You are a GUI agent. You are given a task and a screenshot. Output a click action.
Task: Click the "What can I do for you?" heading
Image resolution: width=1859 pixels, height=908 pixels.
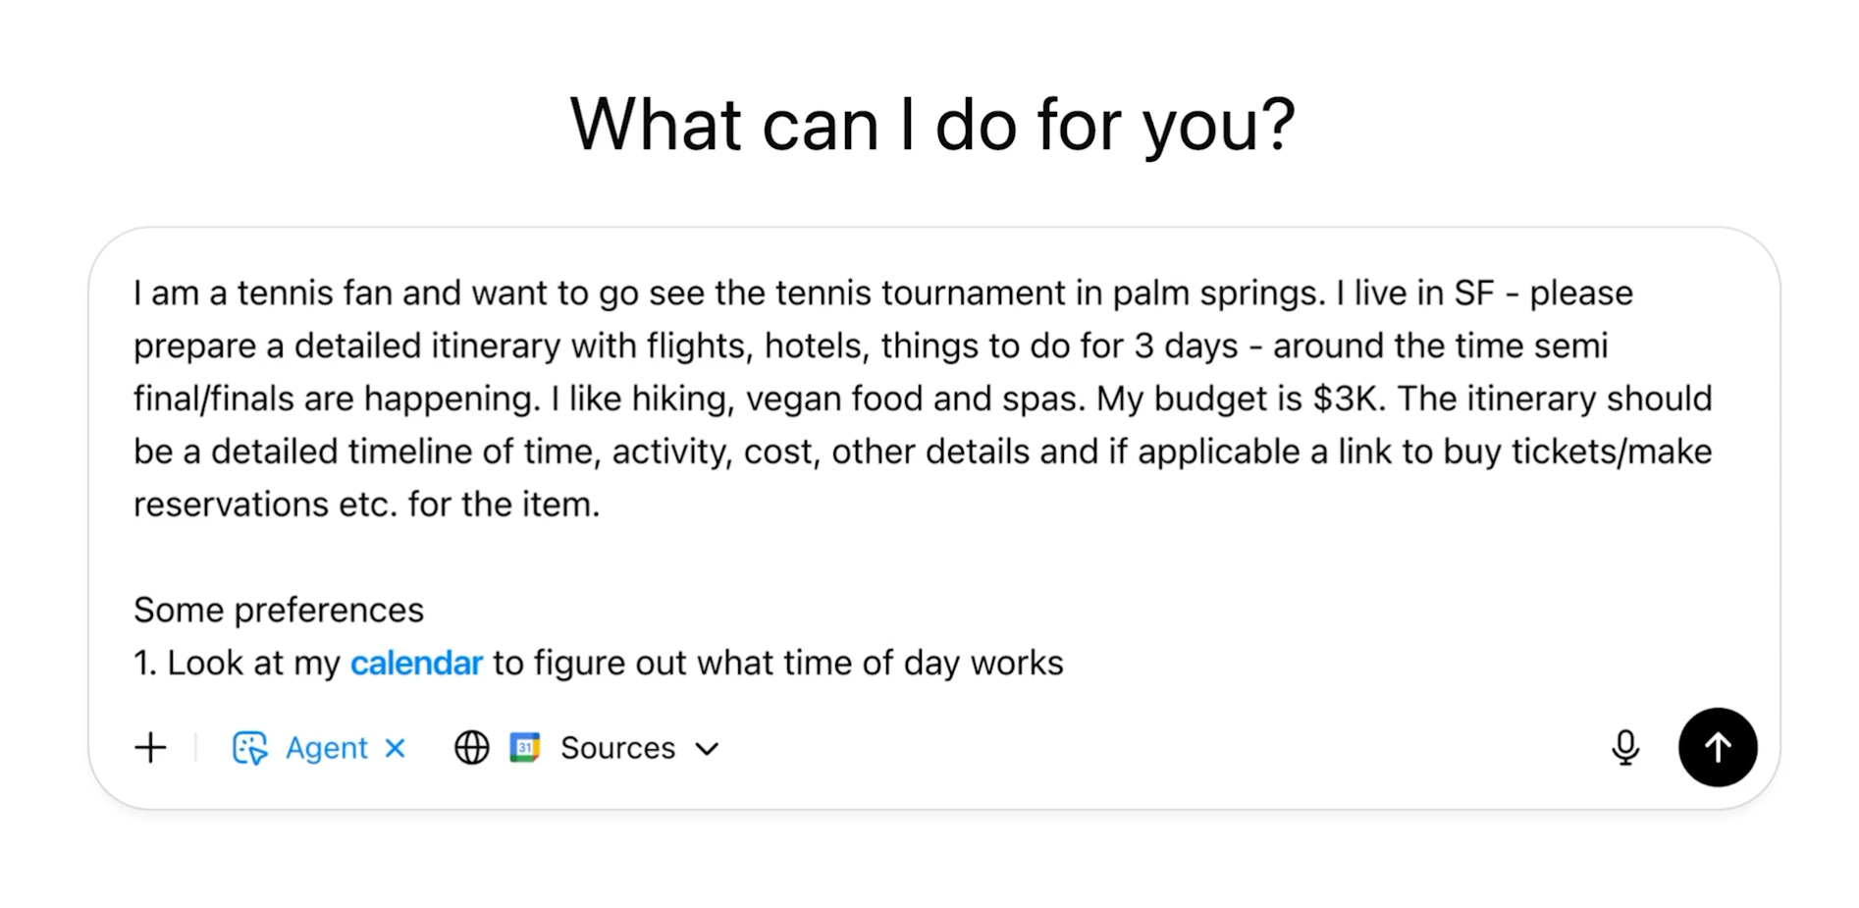(x=932, y=125)
